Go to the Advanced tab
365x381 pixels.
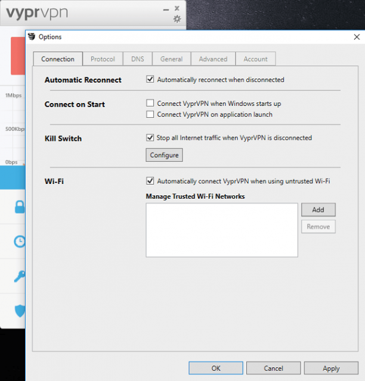(213, 59)
